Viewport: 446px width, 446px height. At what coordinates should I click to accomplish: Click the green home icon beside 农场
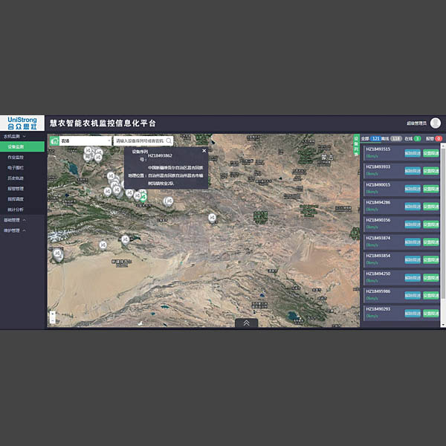coord(54,140)
